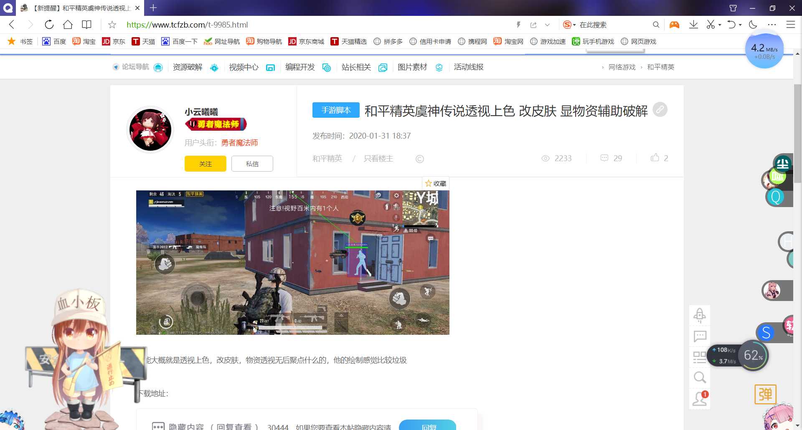Open 小云曦曦 user avatar
The width and height of the screenshot is (802, 430).
150,130
